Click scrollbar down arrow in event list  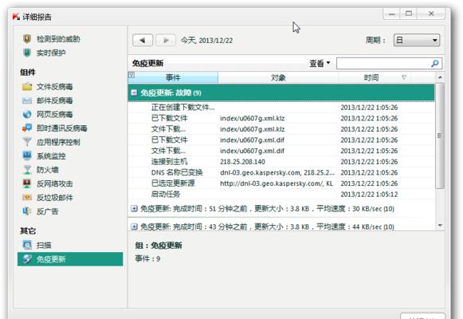click(x=440, y=226)
